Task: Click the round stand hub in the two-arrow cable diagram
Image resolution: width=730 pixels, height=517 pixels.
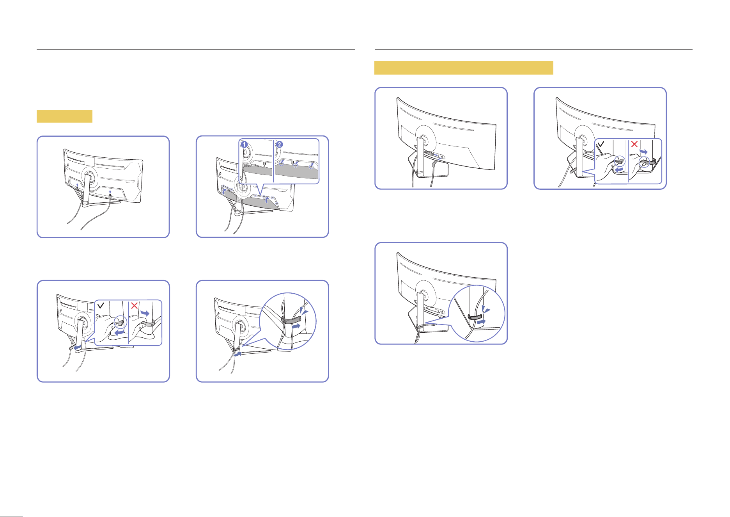Action: (x=89, y=176)
